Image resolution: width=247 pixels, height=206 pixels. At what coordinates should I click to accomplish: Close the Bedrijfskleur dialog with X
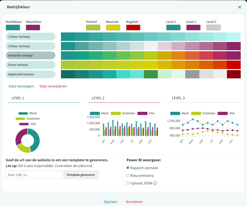coord(239,7)
